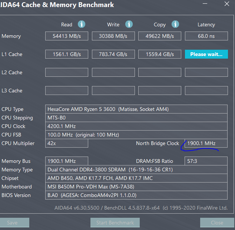Click the AIDA64 v6.30.5500 version footer text
This screenshot has width=235, height=230.
click(141, 208)
